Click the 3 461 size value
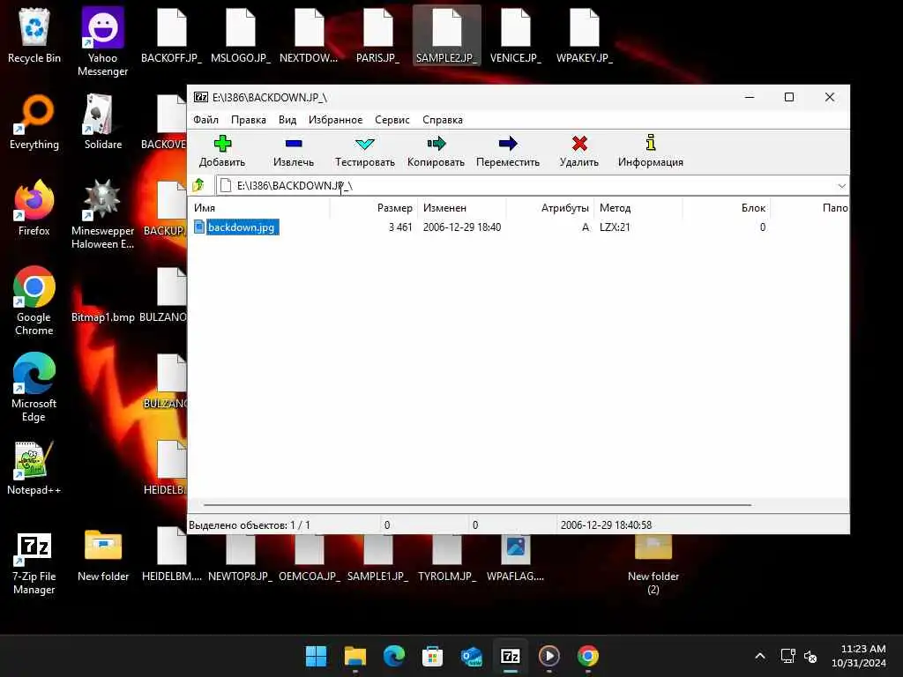Screen dimensions: 903x677 coord(400,227)
